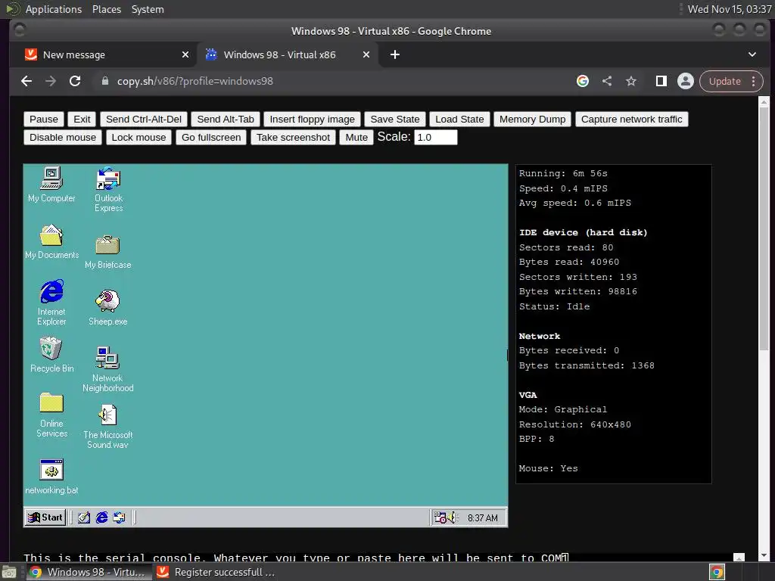Image resolution: width=775 pixels, height=581 pixels.
Task: Focus the Scale input field
Action: coord(435,138)
